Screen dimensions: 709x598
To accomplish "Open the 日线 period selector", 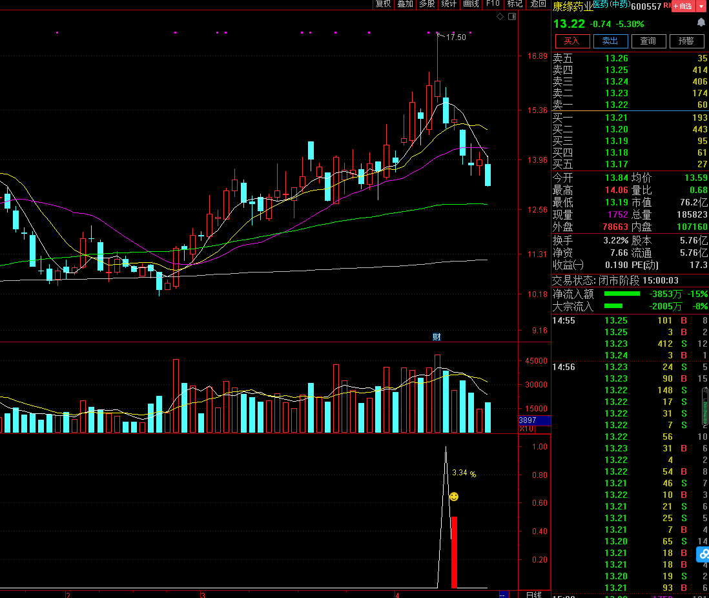I will 533,594.
